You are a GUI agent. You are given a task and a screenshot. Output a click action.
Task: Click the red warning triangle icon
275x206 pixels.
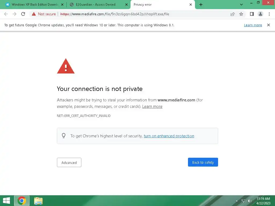[x=66, y=66]
